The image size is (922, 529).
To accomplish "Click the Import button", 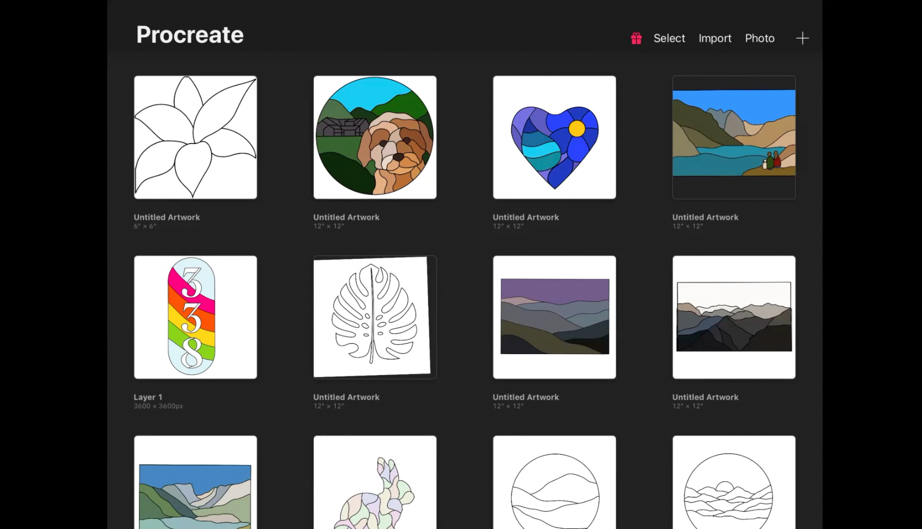I will [x=715, y=38].
